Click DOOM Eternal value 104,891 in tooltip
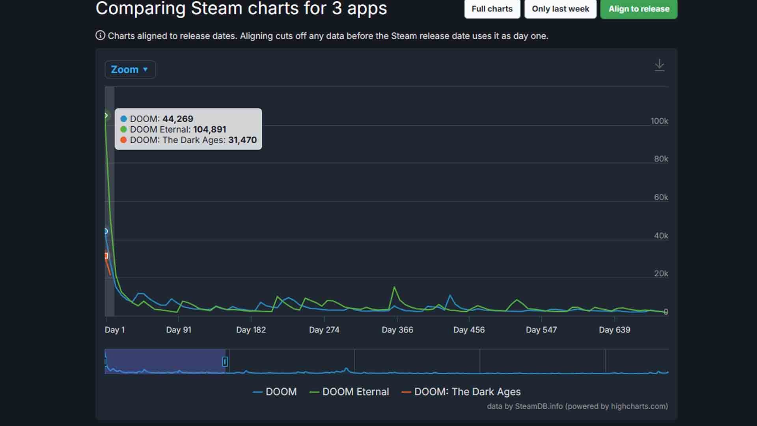Viewport: 757px width, 426px height. point(209,129)
